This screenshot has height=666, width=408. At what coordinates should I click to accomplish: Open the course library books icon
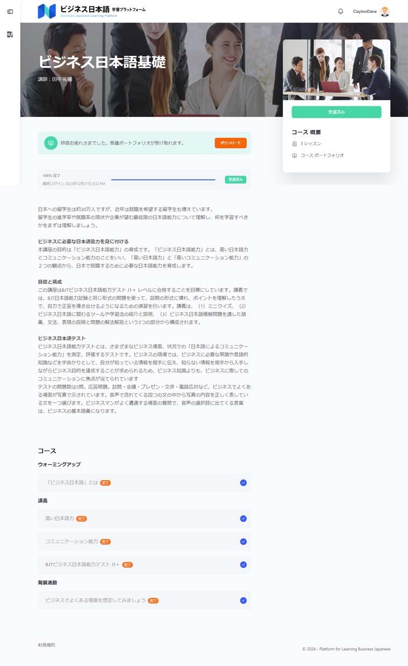10,34
